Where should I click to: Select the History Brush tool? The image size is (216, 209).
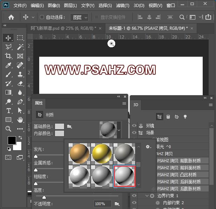coord(8,83)
